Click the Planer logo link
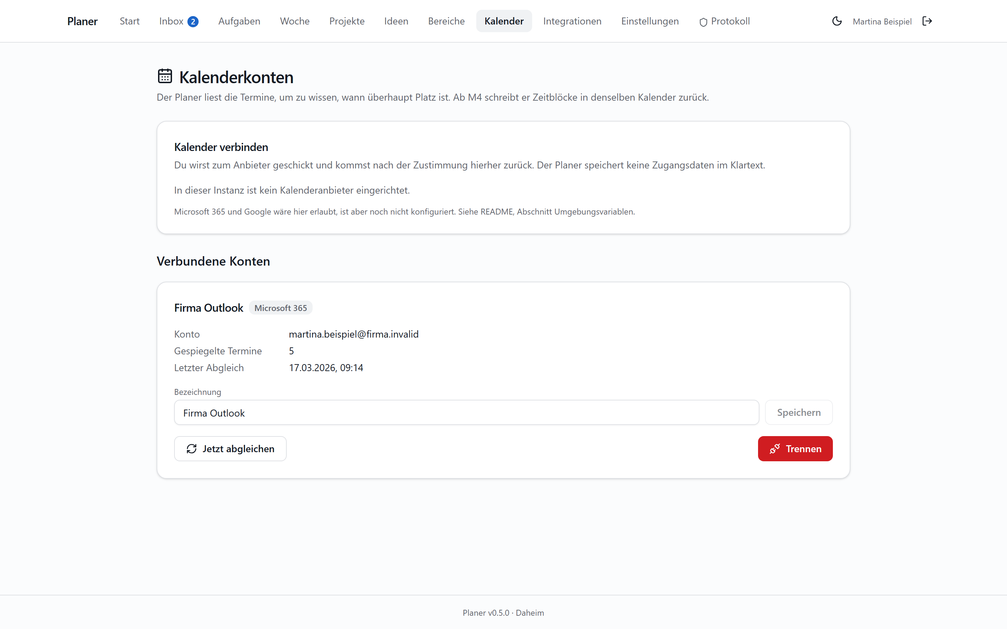1007x629 pixels. [x=83, y=21]
